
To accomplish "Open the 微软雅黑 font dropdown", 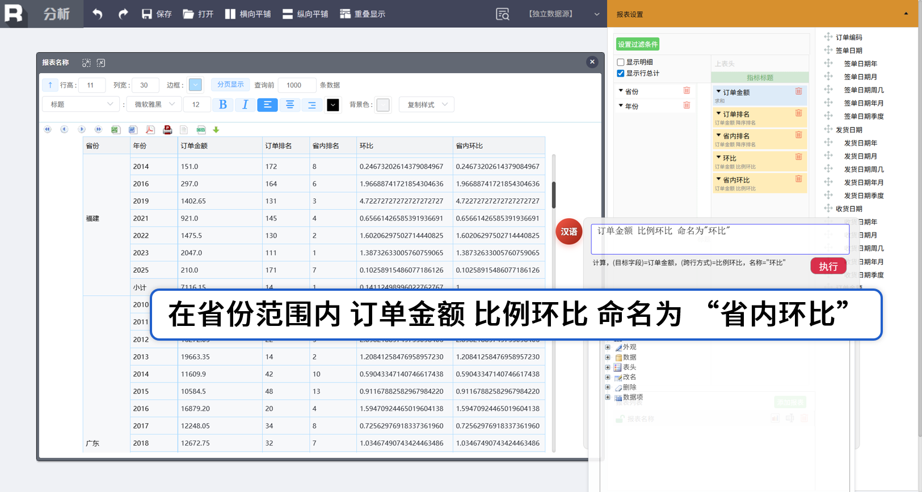I will 154,104.
